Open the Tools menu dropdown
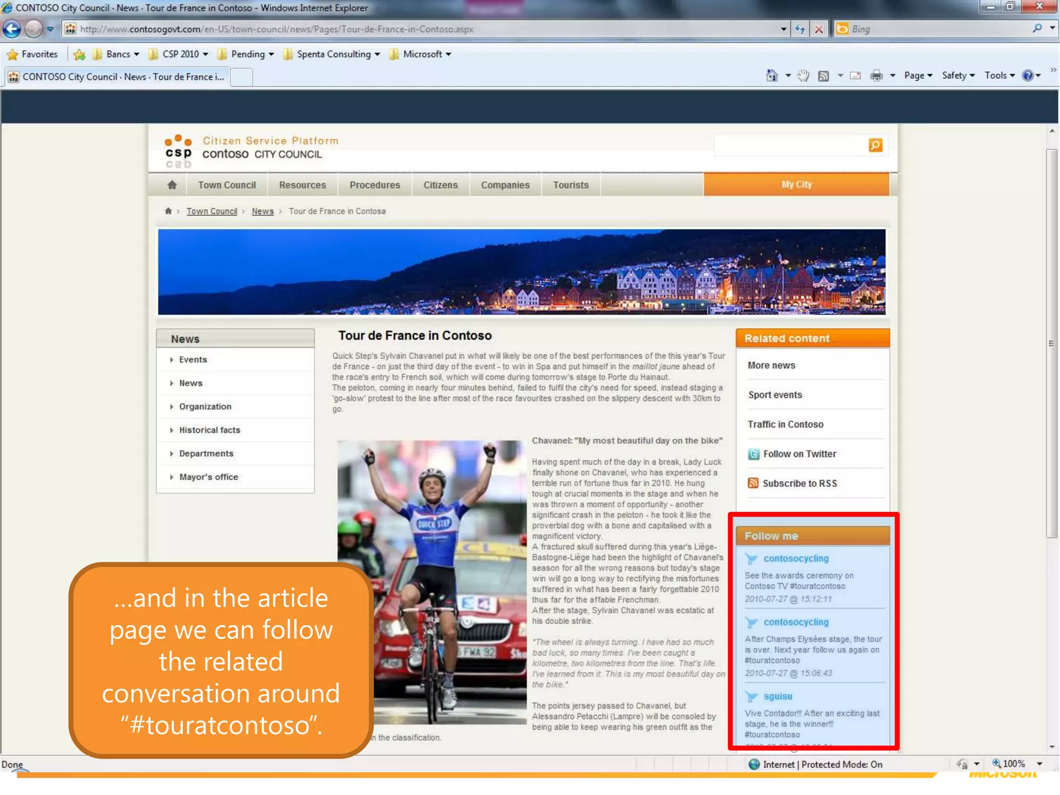Screen dimensions: 1060x795 tap(999, 76)
